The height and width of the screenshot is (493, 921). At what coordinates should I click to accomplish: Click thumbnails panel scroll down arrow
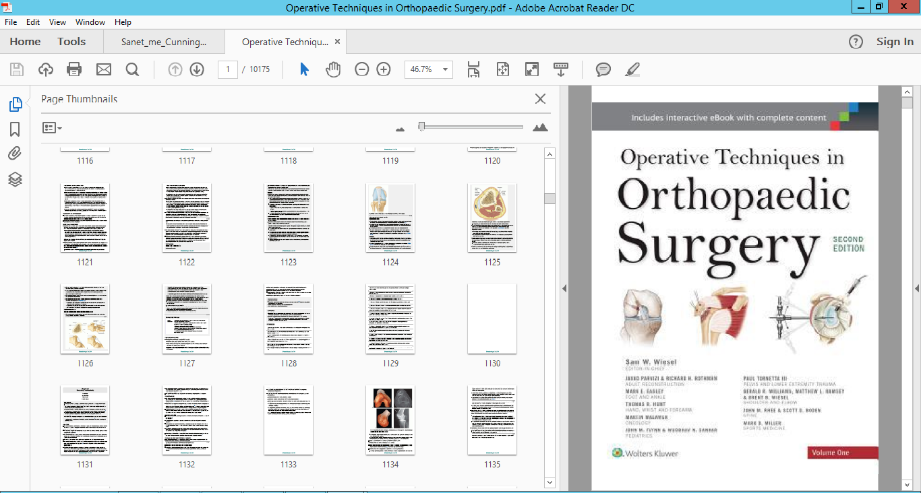[x=549, y=482]
